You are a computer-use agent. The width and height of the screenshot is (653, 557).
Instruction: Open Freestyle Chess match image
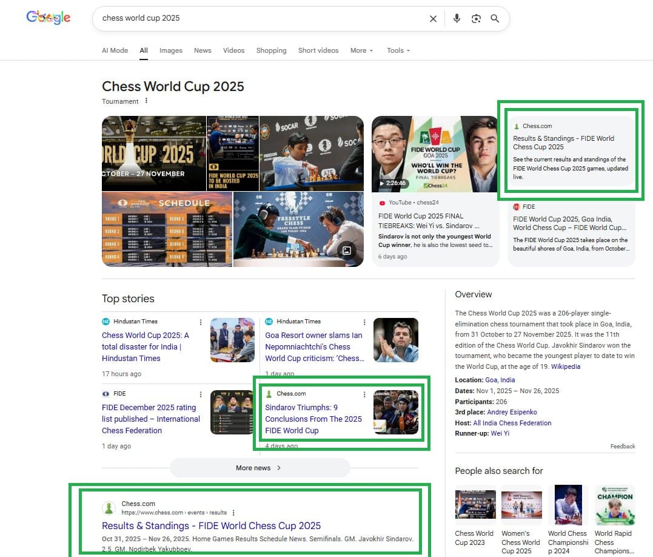coord(298,229)
